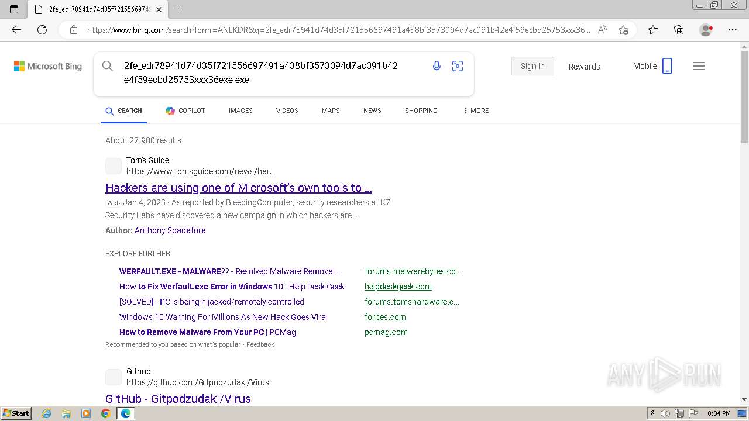Switch to the COPILOT tab

tap(185, 111)
